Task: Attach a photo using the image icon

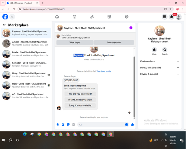Action: [63, 124]
